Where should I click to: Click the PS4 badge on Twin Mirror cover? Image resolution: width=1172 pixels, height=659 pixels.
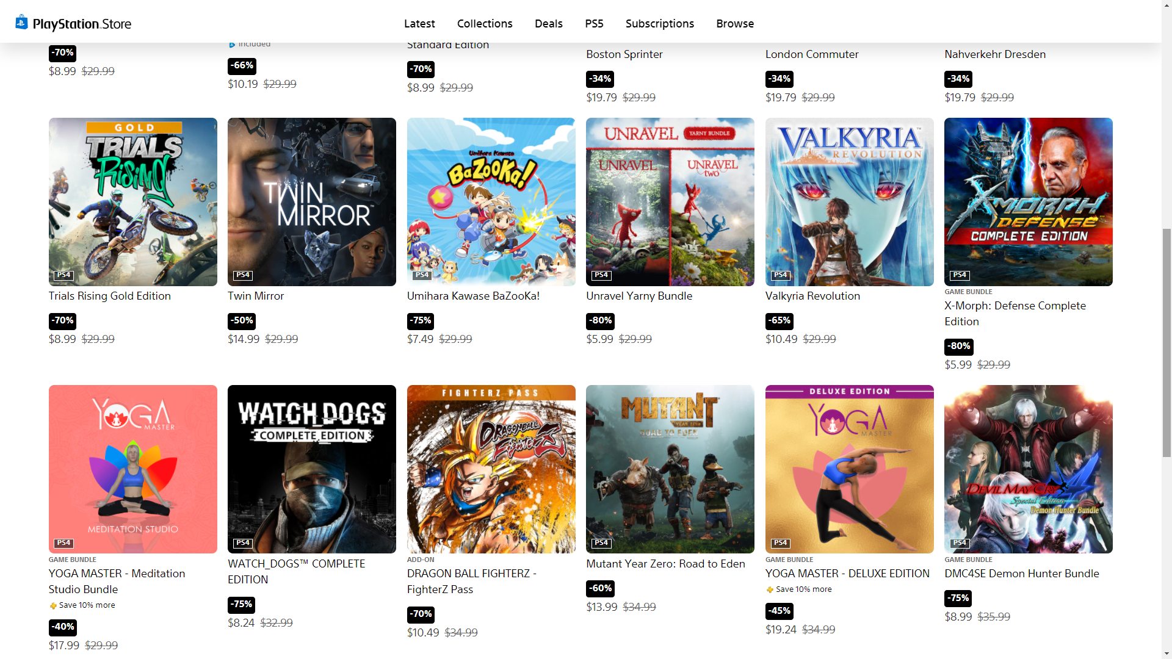[x=243, y=275]
